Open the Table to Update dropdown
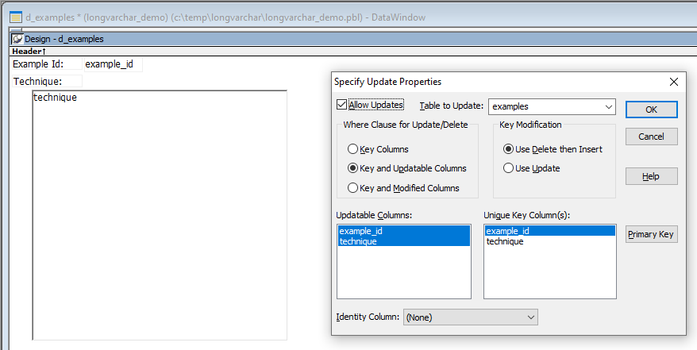This screenshot has height=350, width=697. pyautogui.click(x=609, y=106)
